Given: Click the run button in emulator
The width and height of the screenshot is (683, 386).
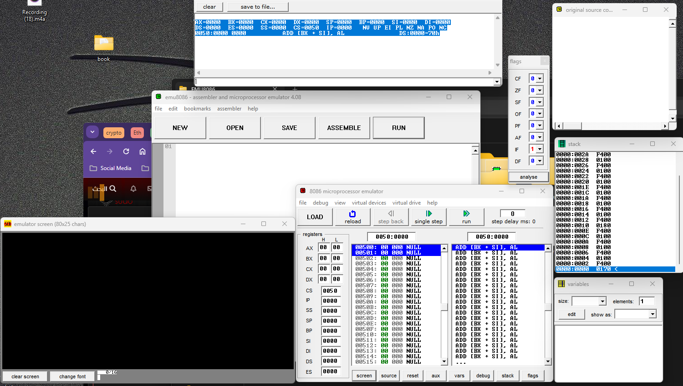Looking at the screenshot, I should (x=466, y=217).
